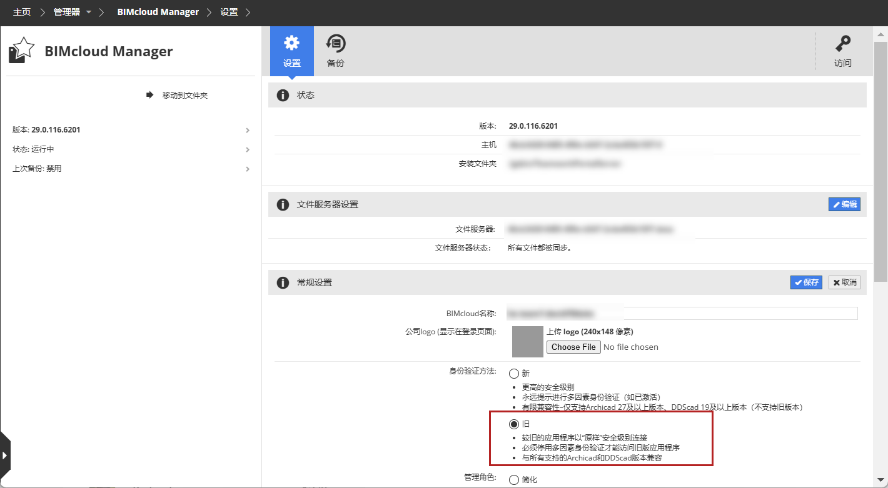This screenshot has width=888, height=488.
Task: Click the version value 29.0.116.6201 in 状态
Action: click(x=533, y=126)
